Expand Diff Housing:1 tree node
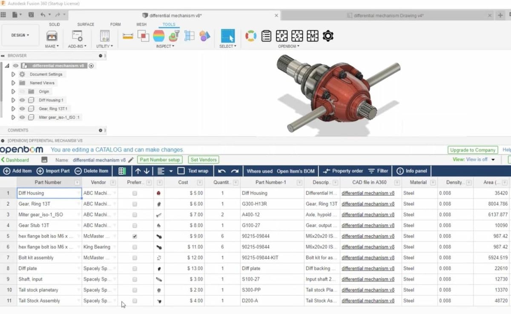511x314 pixels. tap(13, 100)
